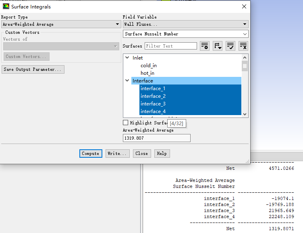Collapse the Inlet surface group
The height and width of the screenshot is (233, 303).
coord(127,58)
